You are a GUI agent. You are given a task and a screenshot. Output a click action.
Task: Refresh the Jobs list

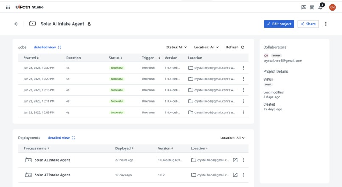pyautogui.click(x=235, y=47)
